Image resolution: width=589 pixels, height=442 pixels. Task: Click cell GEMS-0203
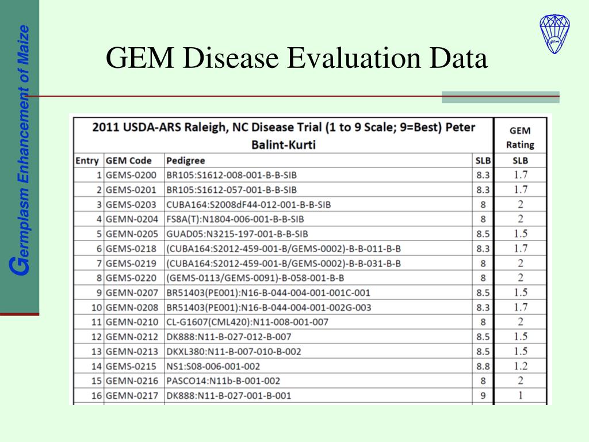[x=131, y=204]
